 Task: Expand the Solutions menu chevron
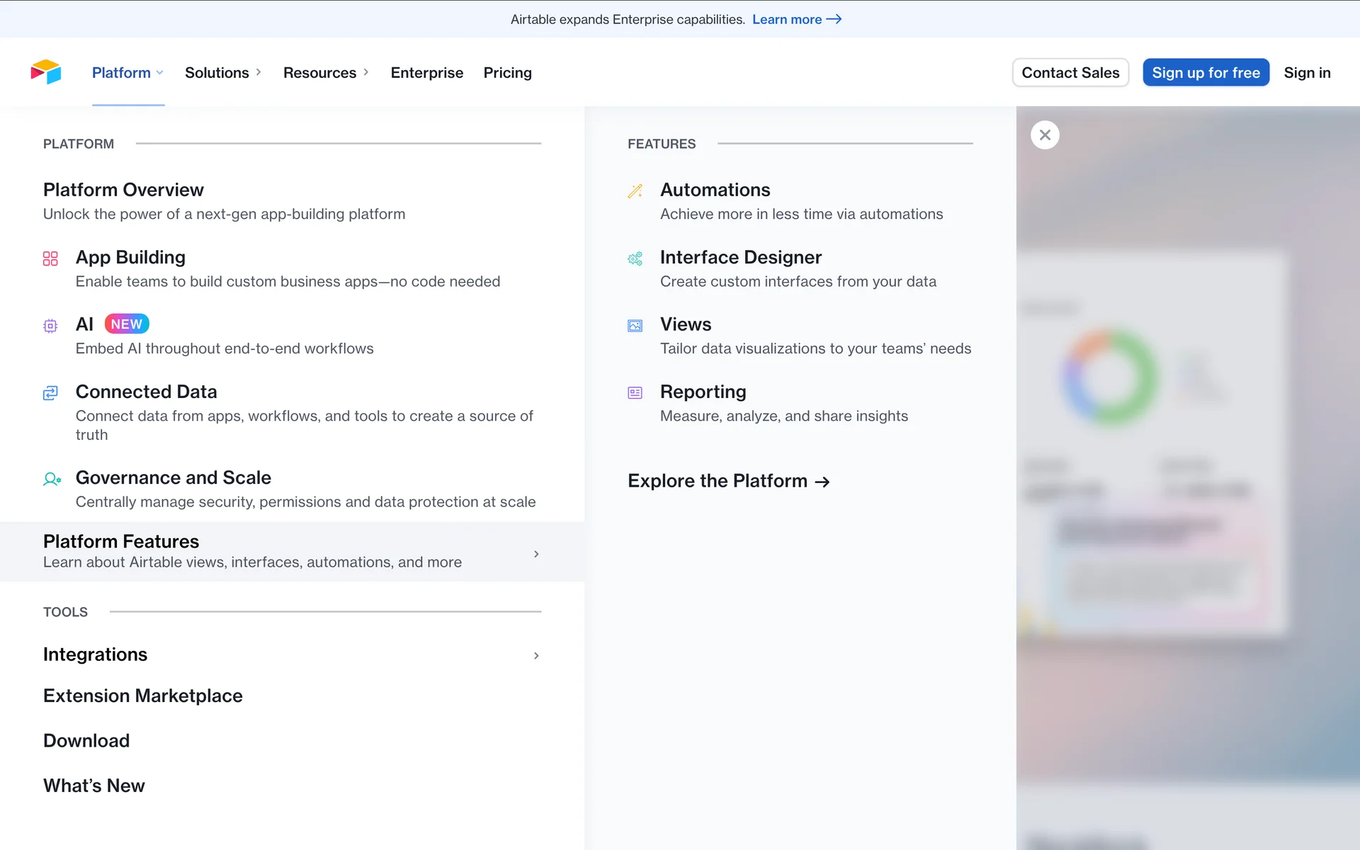click(x=259, y=72)
